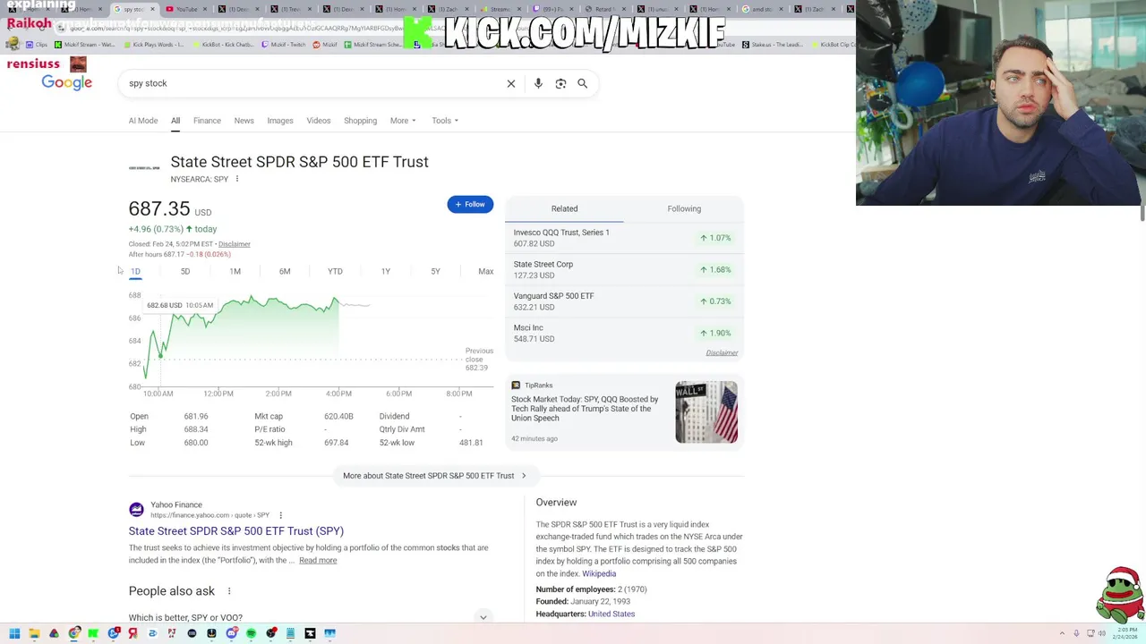Click the Google logo

pos(67,82)
